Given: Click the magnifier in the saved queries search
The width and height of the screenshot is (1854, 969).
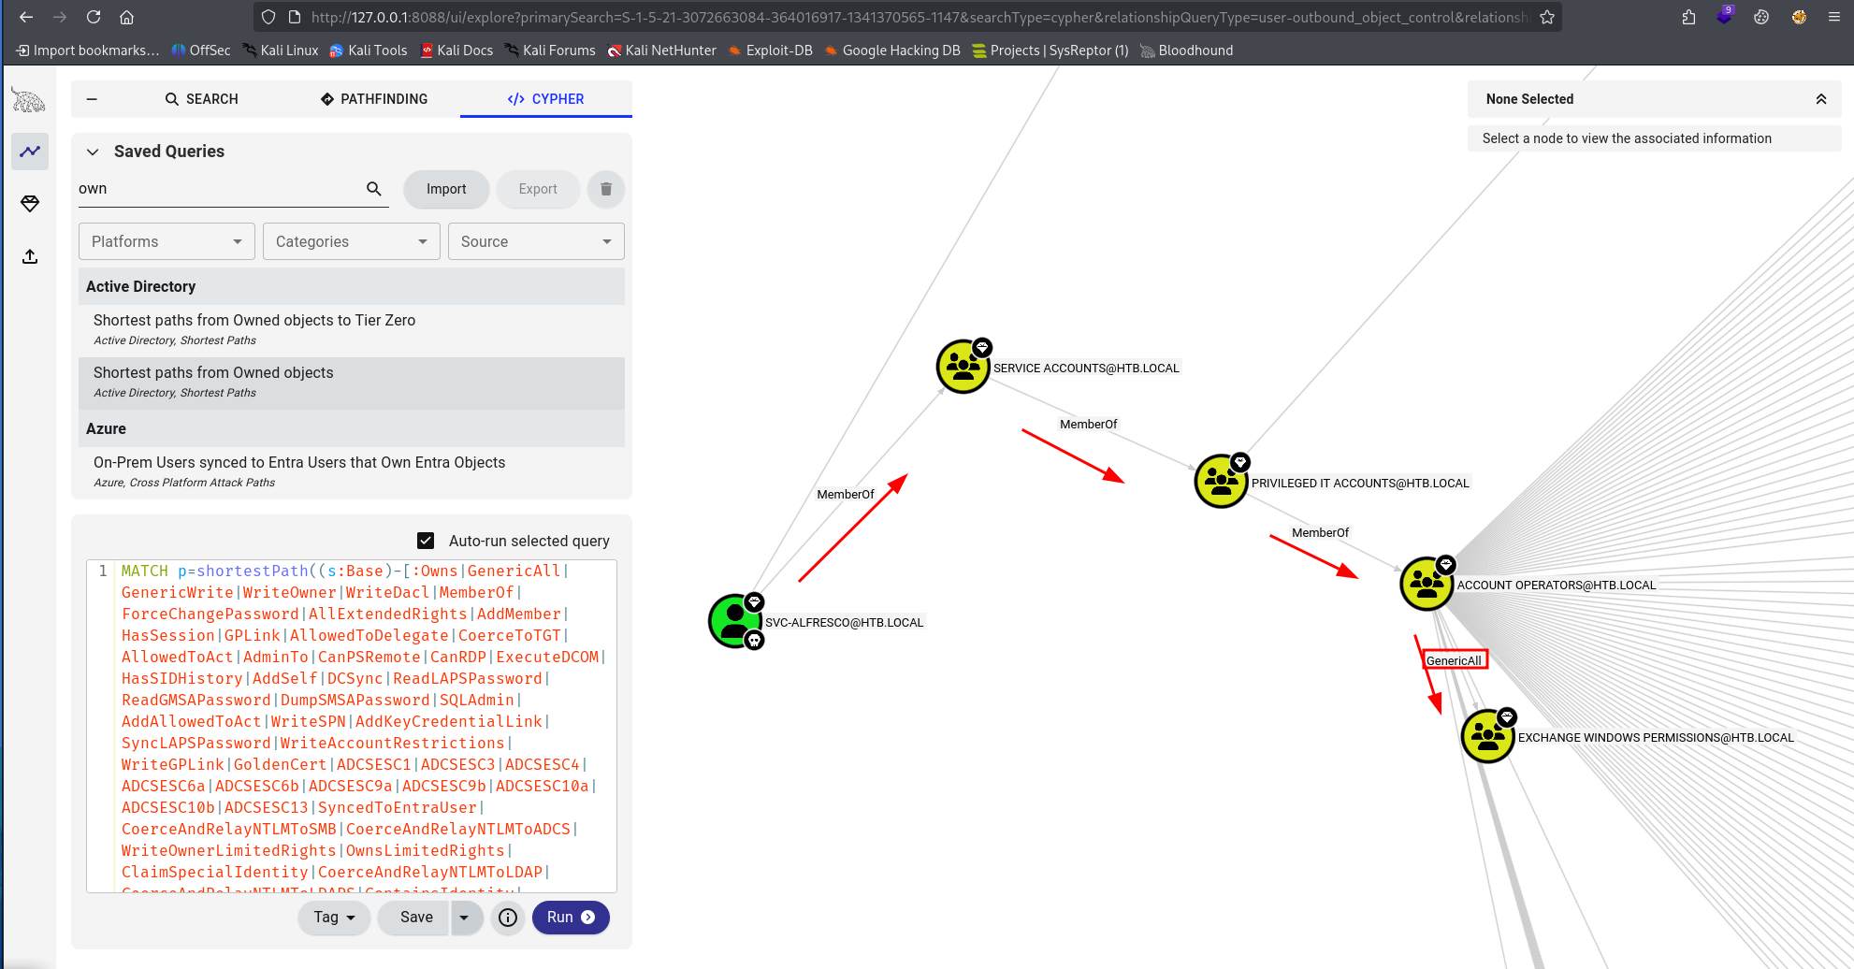Looking at the screenshot, I should click(373, 188).
